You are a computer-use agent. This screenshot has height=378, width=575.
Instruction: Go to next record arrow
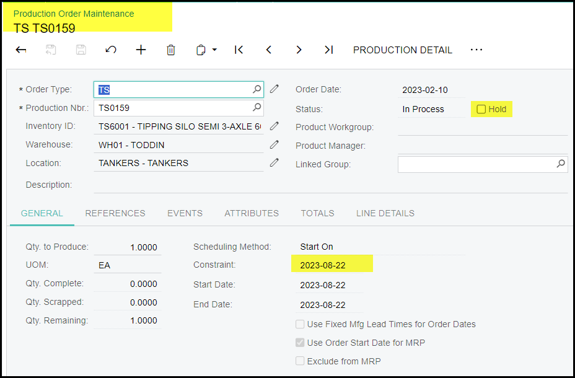click(299, 50)
